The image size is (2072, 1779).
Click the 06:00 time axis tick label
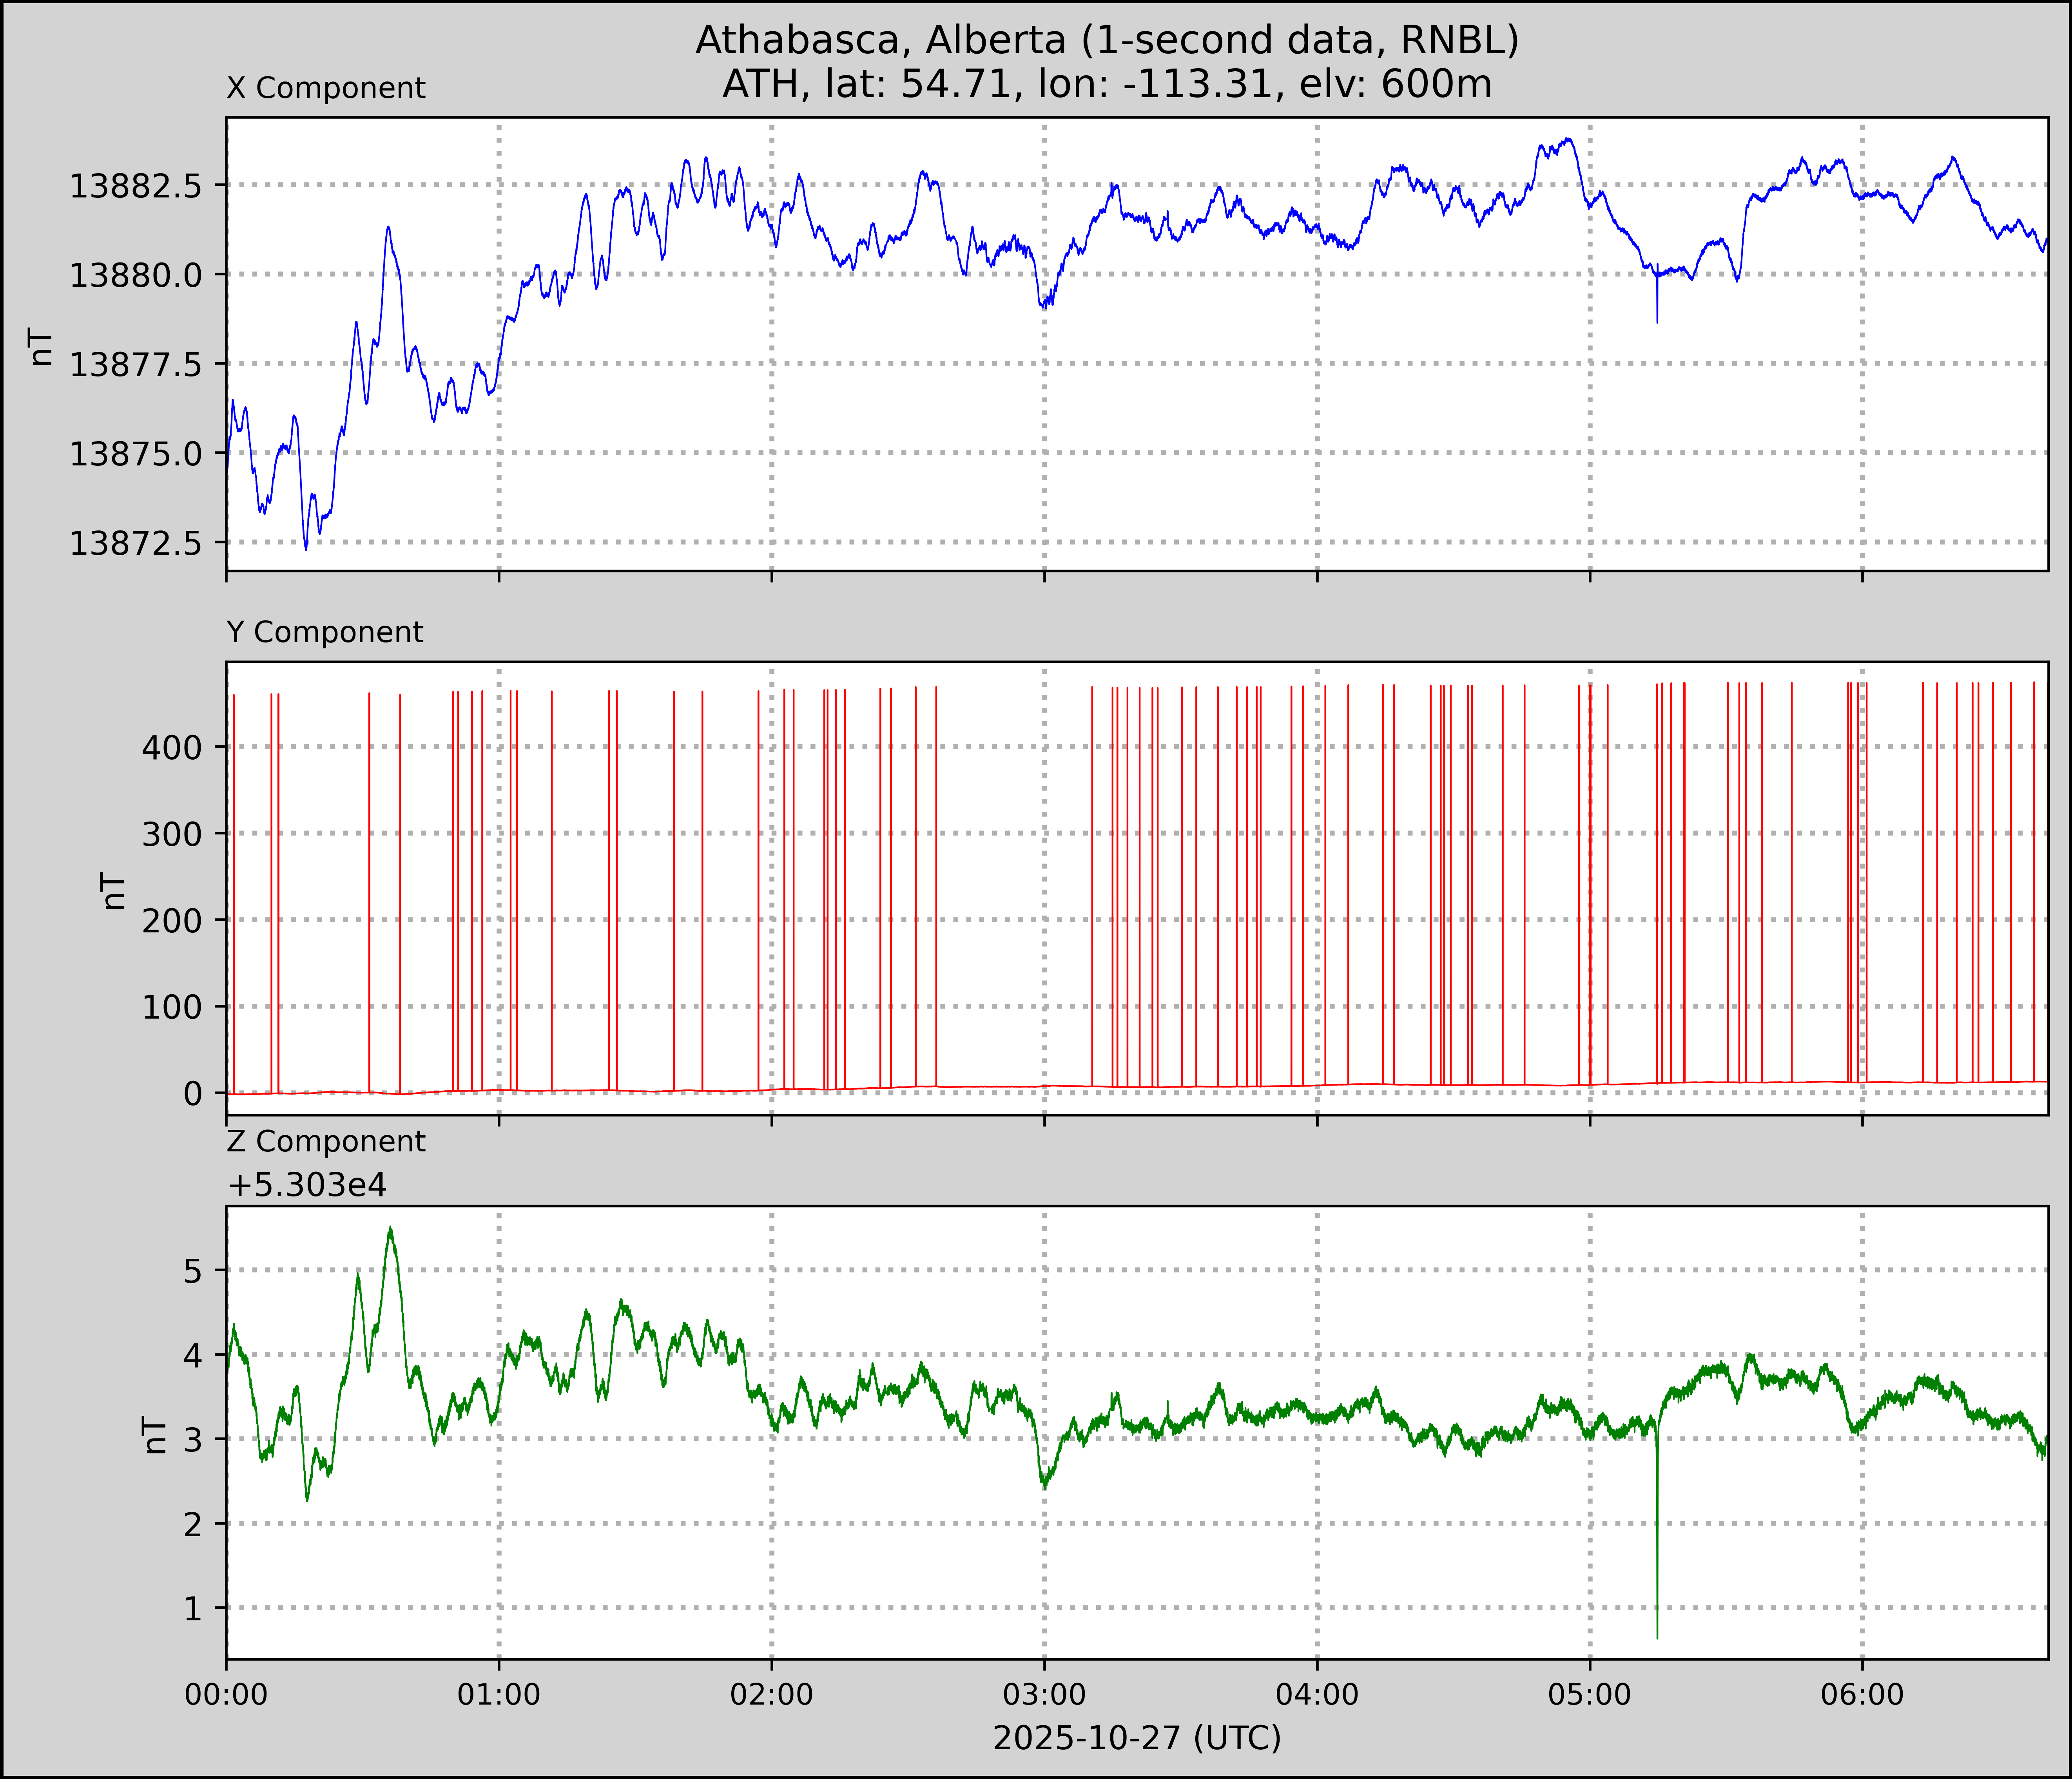point(1861,1695)
